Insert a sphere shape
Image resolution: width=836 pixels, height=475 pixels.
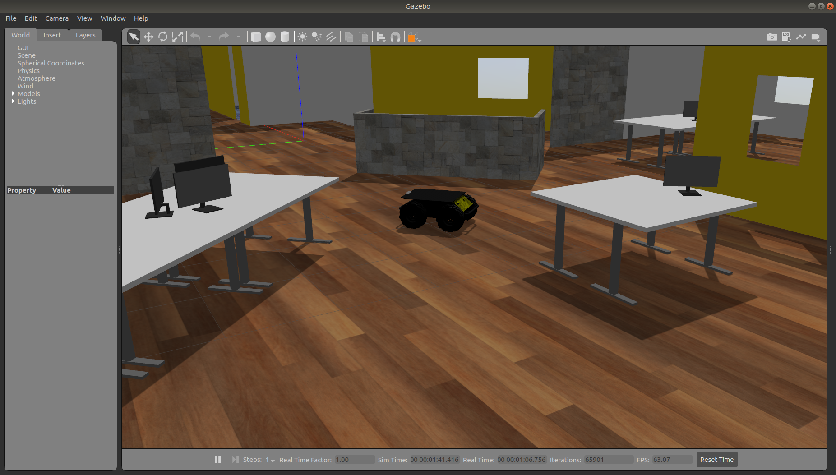pos(270,37)
